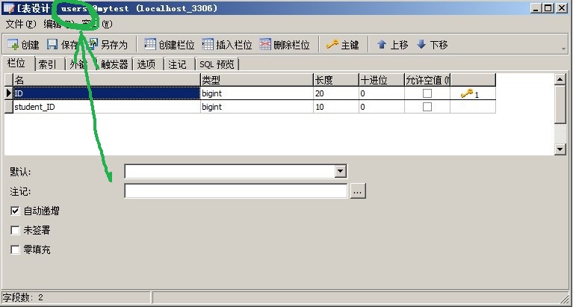Click the 删除栏位 delete field icon

[265, 44]
